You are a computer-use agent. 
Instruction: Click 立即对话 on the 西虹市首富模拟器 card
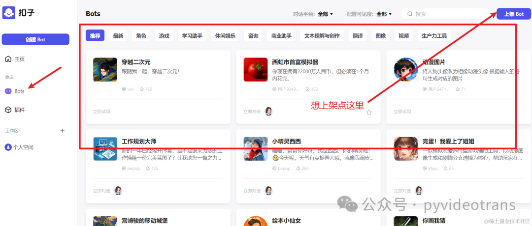(252, 112)
